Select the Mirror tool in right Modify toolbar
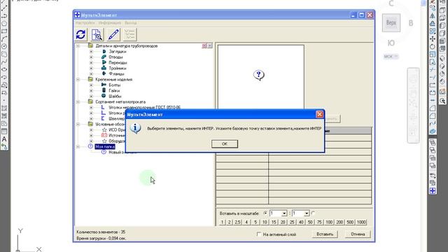The image size is (448, 252). [433, 15]
